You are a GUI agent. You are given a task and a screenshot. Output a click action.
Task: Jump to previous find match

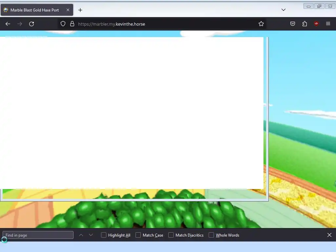pyautogui.click(x=81, y=235)
